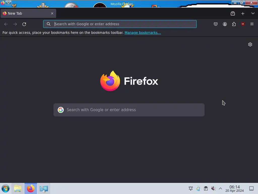Maximize the Mozilla Firefox window
The width and height of the screenshot is (258, 194).
tap(242, 3)
